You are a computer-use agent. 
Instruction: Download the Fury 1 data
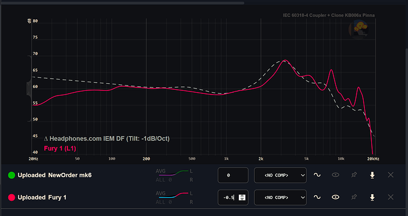pos(373,198)
